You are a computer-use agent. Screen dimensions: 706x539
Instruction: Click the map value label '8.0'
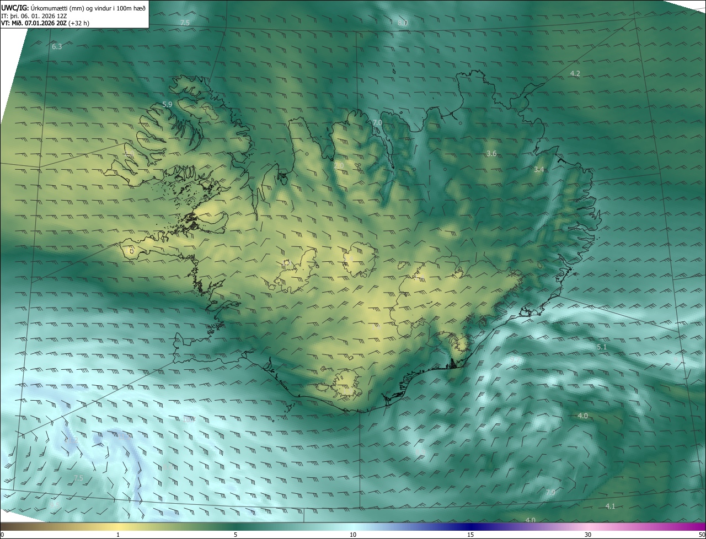pos(403,23)
